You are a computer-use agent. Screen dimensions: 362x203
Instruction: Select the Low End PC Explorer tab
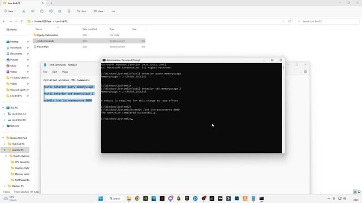[23, 3]
